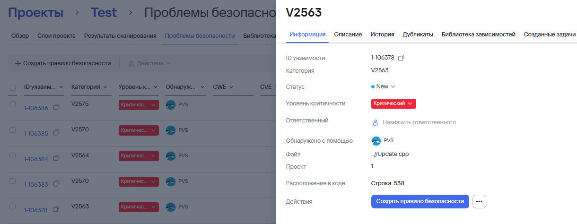Open the Критический severity dropdown in details
Image resolution: width=577 pixels, height=224 pixels.
tap(393, 103)
